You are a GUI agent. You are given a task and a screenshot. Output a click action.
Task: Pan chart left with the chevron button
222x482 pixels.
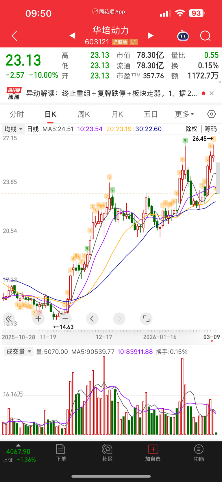[x=92, y=319]
